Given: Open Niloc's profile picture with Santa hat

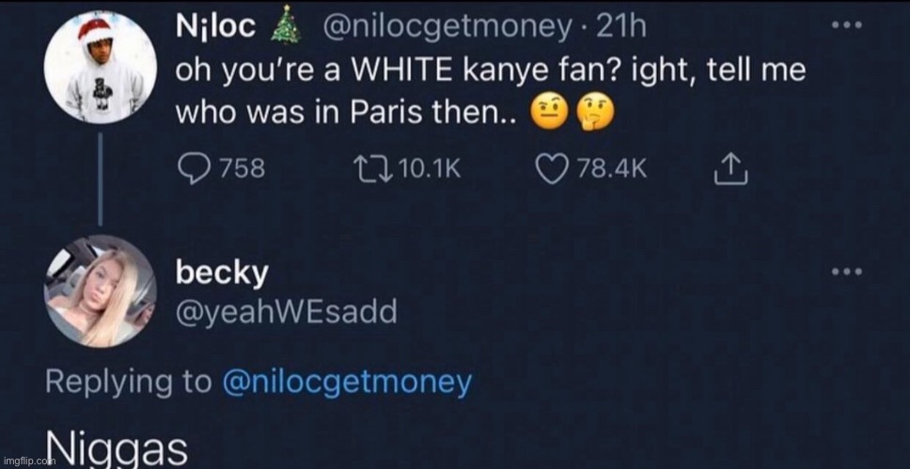Looking at the screenshot, I should (x=94, y=72).
